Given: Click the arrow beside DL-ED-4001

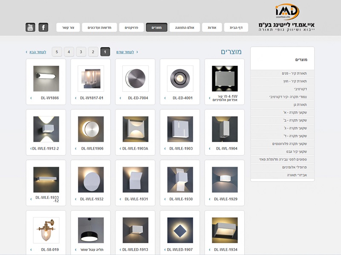Looking at the screenshot, I should pos(165,98).
